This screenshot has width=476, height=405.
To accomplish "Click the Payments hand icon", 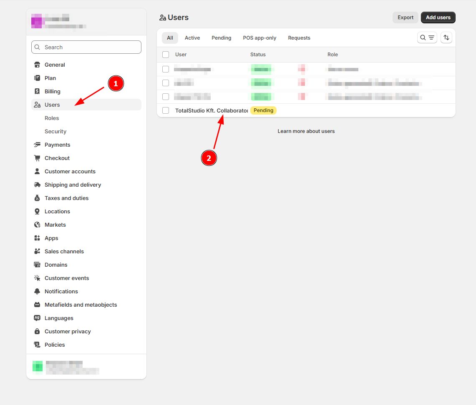I will (x=37, y=145).
